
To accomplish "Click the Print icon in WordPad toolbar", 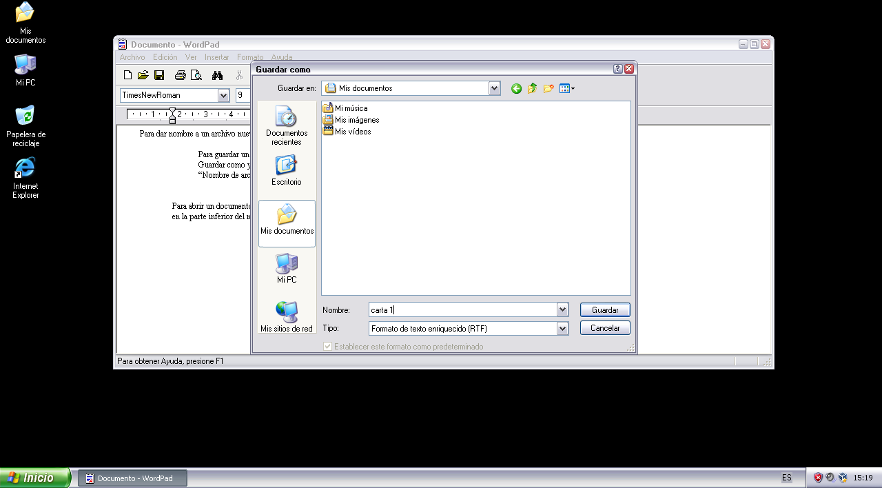I will click(x=181, y=75).
